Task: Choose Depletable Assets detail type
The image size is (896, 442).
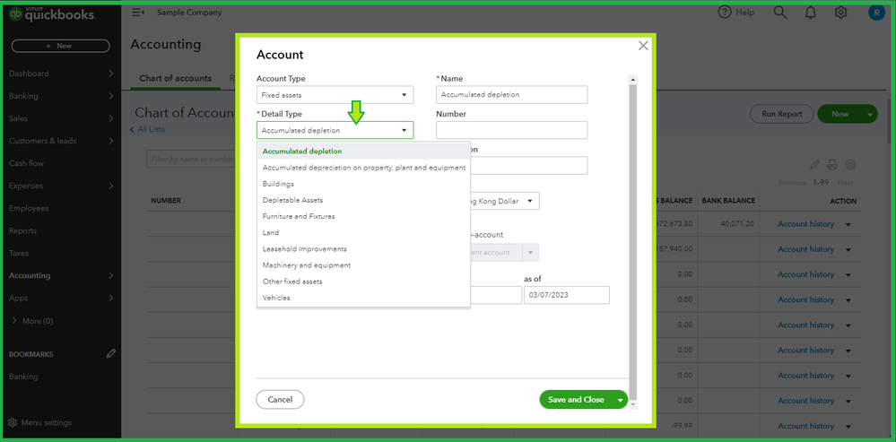Action: click(x=364, y=201)
